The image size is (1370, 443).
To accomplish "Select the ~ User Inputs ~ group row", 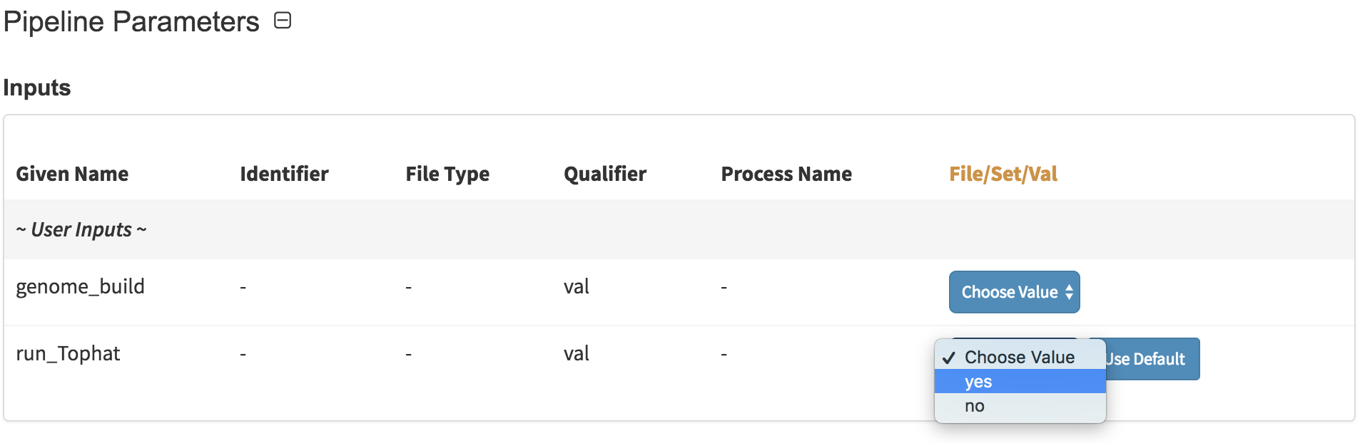I will point(679,229).
